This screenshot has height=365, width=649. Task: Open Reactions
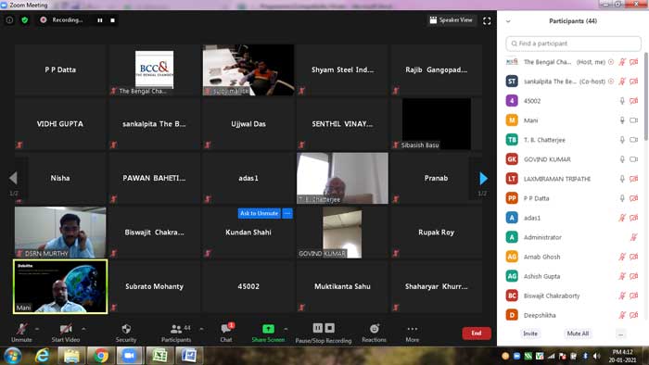(x=375, y=333)
